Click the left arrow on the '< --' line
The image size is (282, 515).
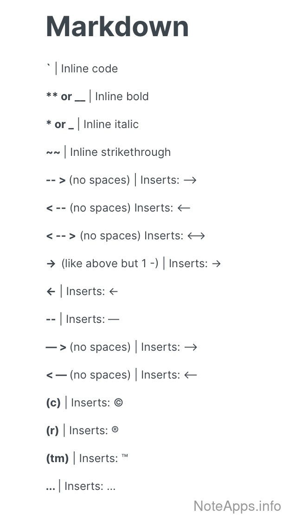(184, 208)
